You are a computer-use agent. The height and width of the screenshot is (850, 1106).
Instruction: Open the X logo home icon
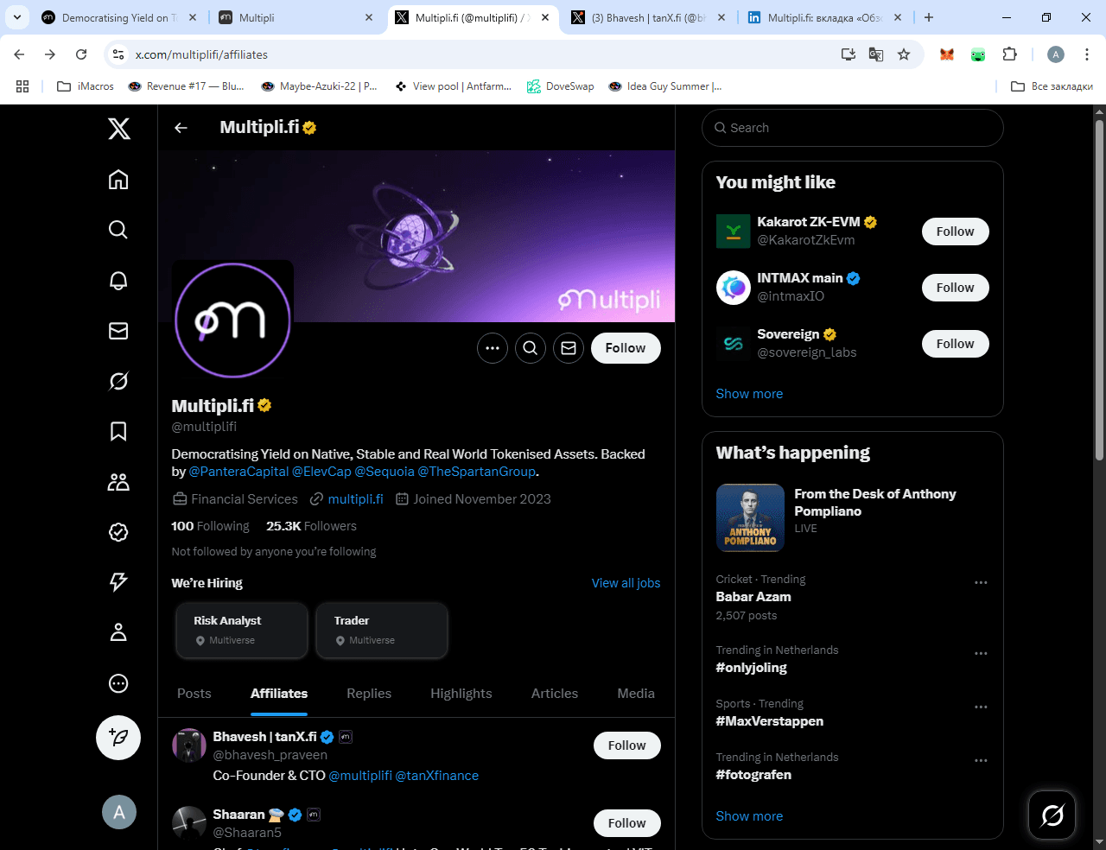(x=119, y=129)
